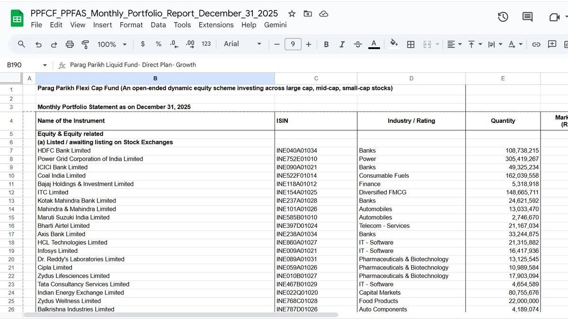Screen dimensions: 568x319
Task: Open the comments panel icon
Action: 527,17
